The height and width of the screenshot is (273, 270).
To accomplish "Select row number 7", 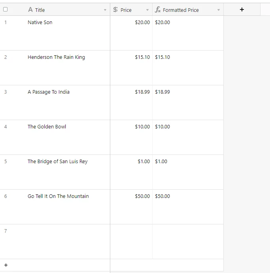I will (6, 231).
